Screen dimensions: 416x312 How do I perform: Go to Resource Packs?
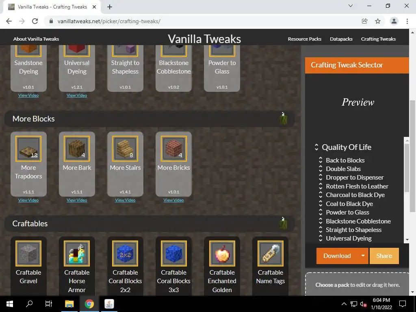(305, 39)
